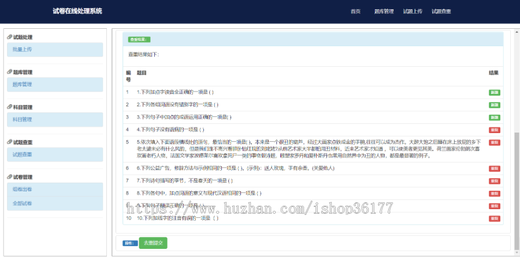Click the red result badge for question 5
Screen dimensions: 520x257
click(495, 142)
